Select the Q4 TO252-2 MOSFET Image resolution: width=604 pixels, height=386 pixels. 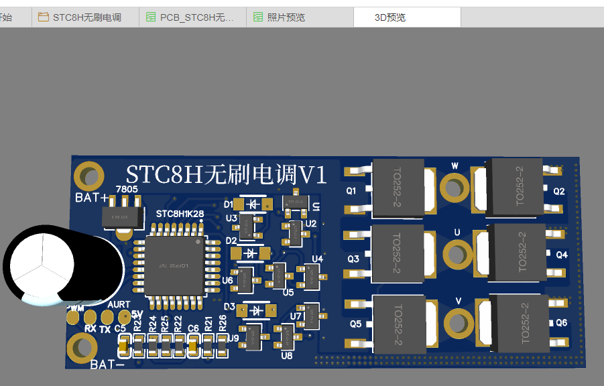click(518, 253)
